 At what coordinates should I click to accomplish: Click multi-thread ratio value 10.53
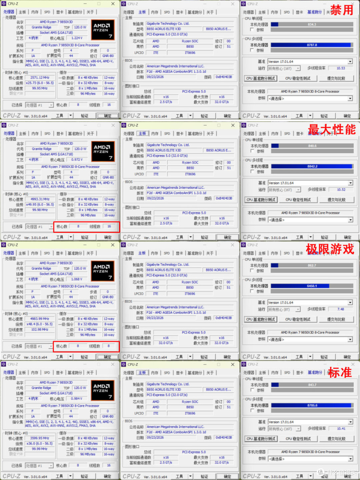[x=340, y=68]
